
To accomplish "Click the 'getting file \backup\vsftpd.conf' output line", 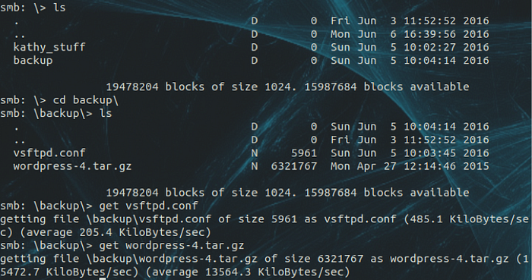I will tap(264, 219).
